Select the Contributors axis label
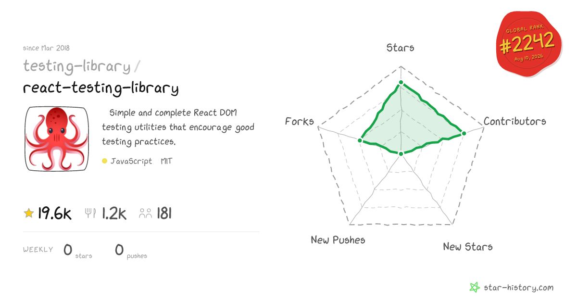The width and height of the screenshot is (577, 303). click(x=515, y=121)
